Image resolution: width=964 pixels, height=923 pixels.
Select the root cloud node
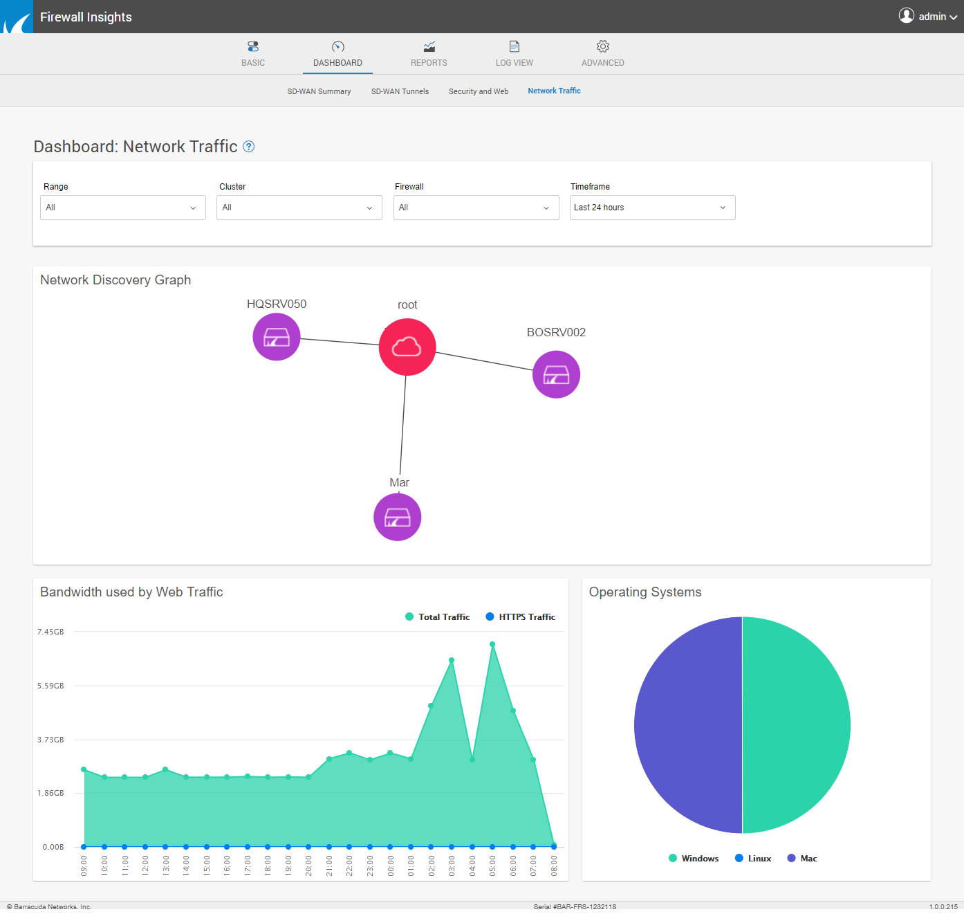407,347
